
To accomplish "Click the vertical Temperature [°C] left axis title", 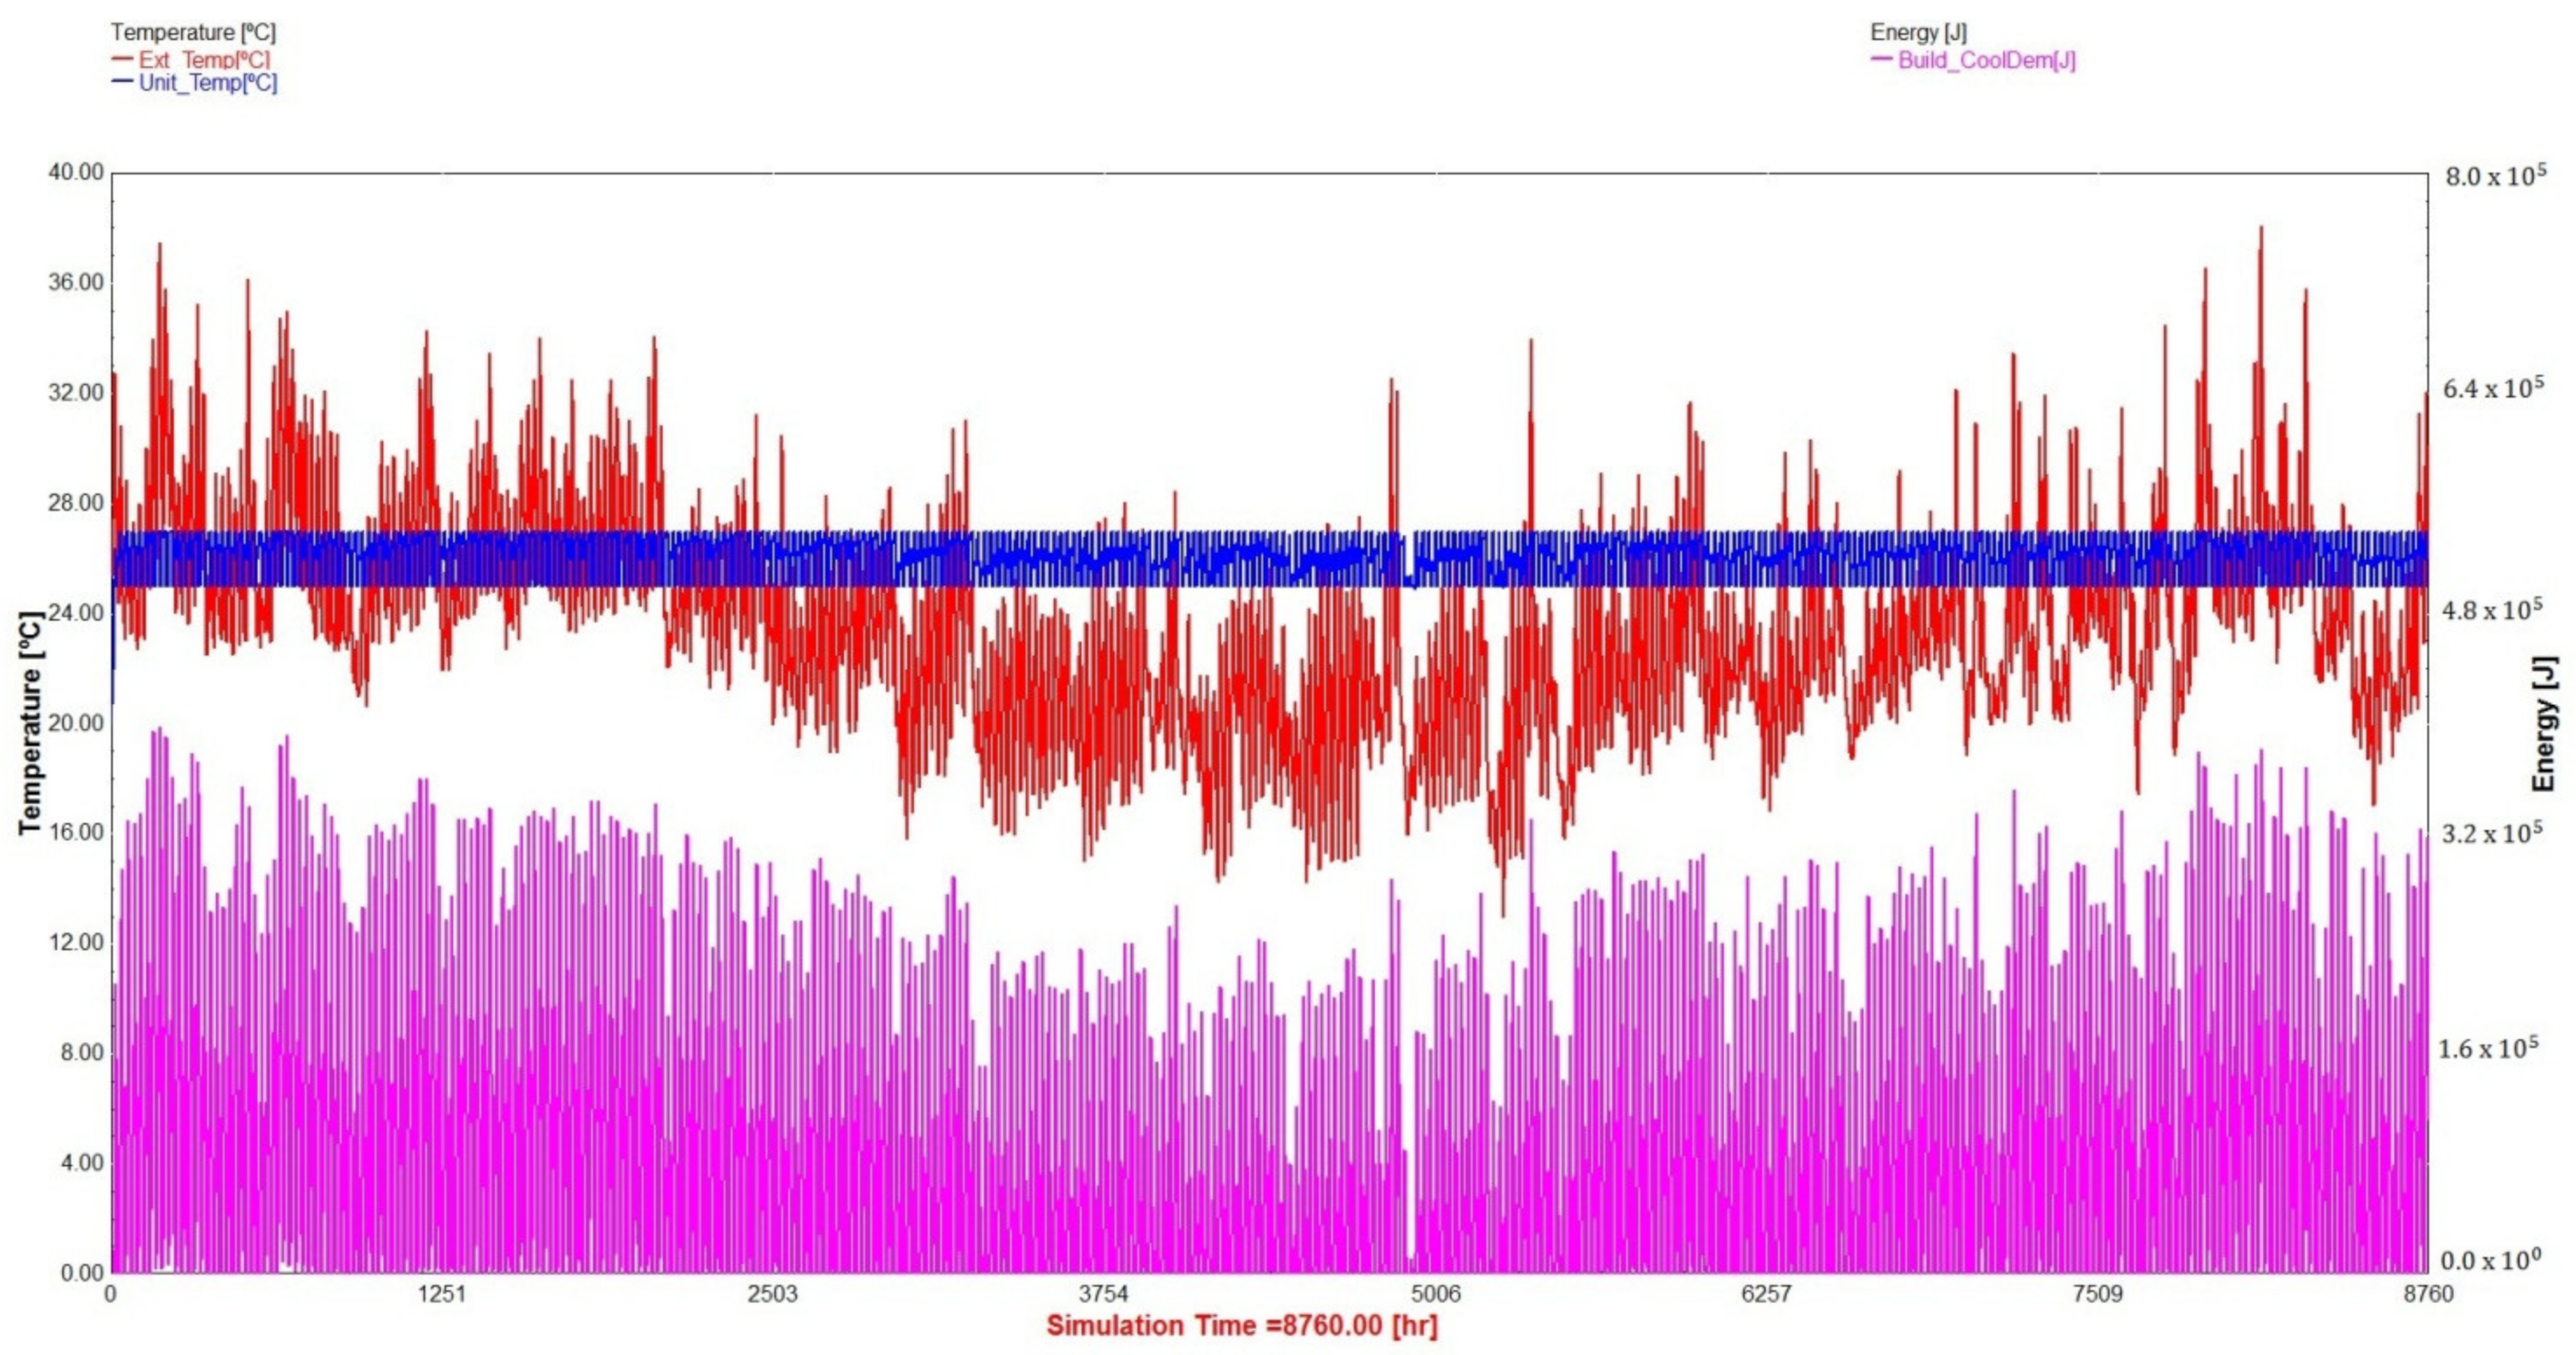I will coord(30,721).
